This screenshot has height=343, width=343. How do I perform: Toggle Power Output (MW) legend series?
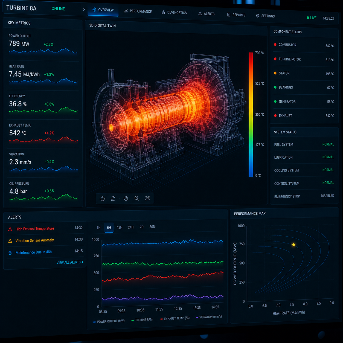[109, 321]
